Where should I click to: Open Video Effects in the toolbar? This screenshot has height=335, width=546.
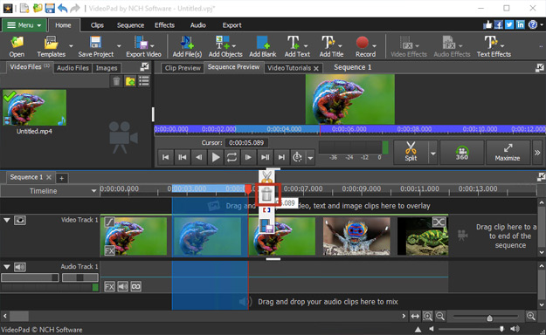coord(409,46)
